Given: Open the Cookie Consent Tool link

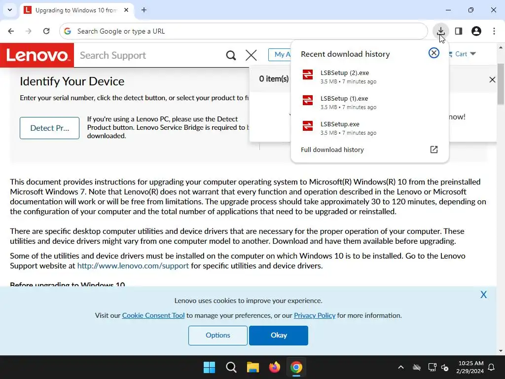Looking at the screenshot, I should tap(153, 315).
